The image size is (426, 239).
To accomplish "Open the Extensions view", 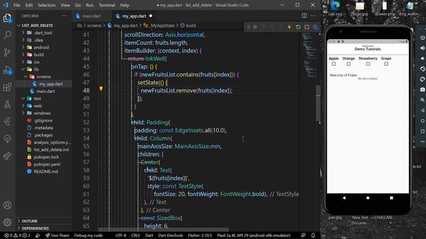I will 7,87.
